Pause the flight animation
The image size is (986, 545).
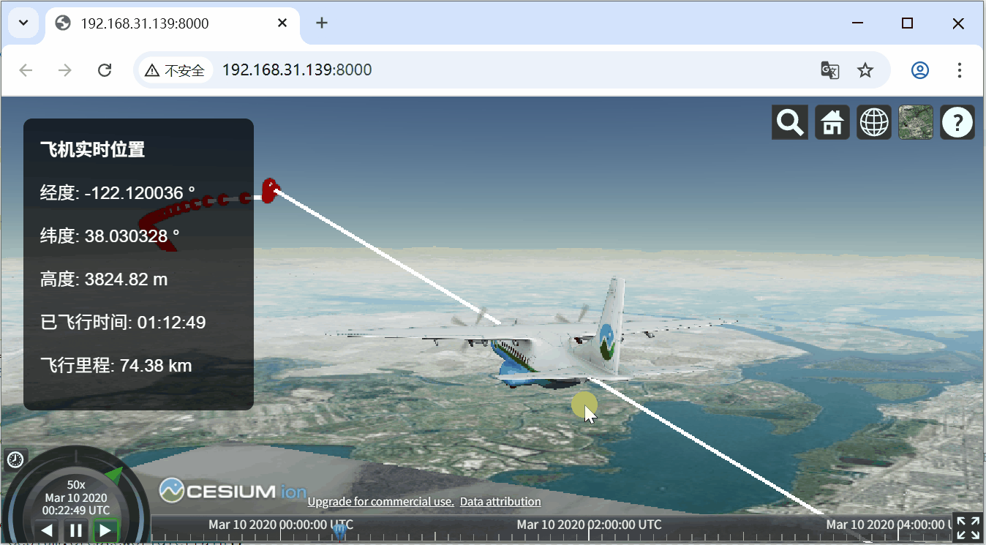pos(76,530)
